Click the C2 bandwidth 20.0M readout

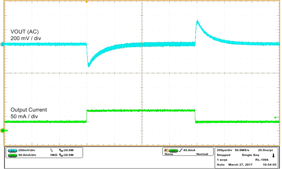(x=66, y=151)
